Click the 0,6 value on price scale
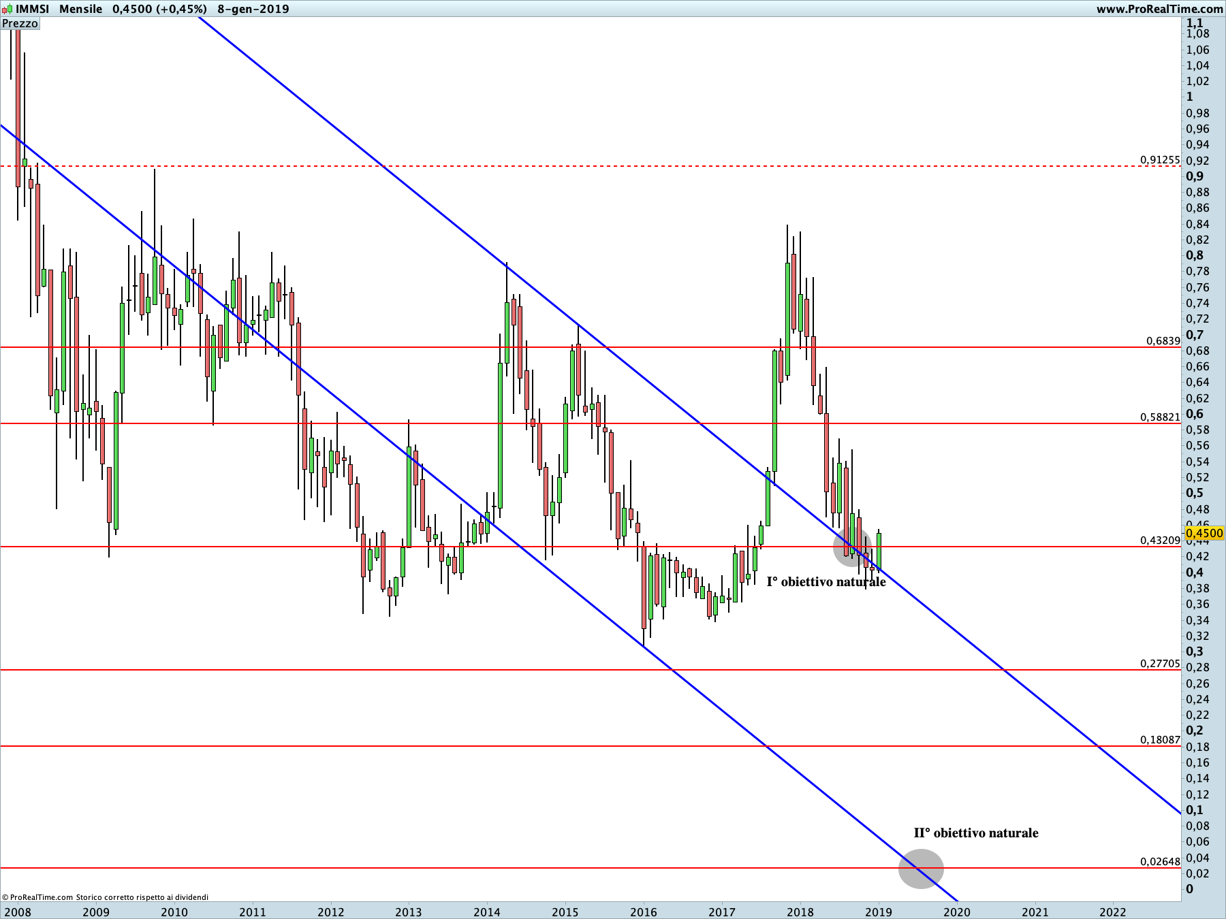1226x919 pixels. click(1195, 414)
